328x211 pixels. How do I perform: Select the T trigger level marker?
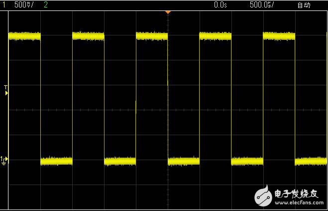pos(6,90)
